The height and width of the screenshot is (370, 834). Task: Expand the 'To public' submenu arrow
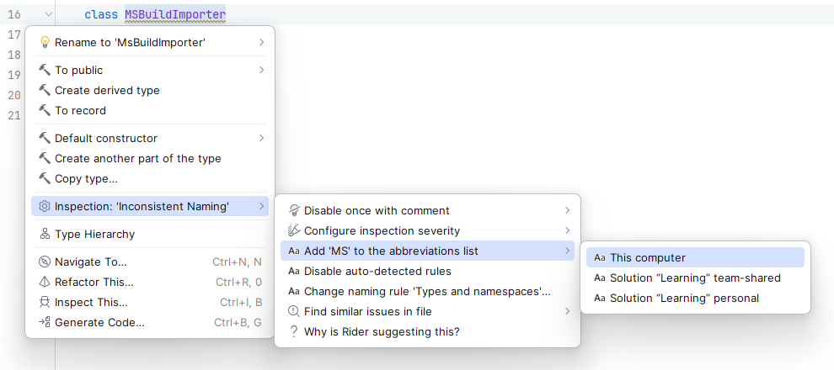(261, 70)
